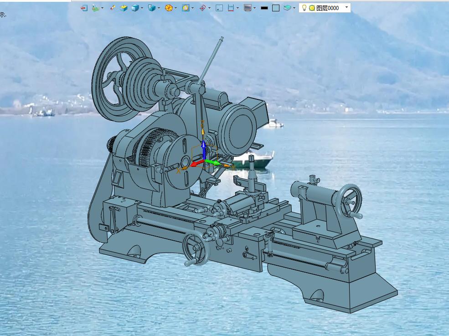Screen dimensions: 449x336
Task: Expand the arrow next to the orange sphere
Action: point(176,8)
